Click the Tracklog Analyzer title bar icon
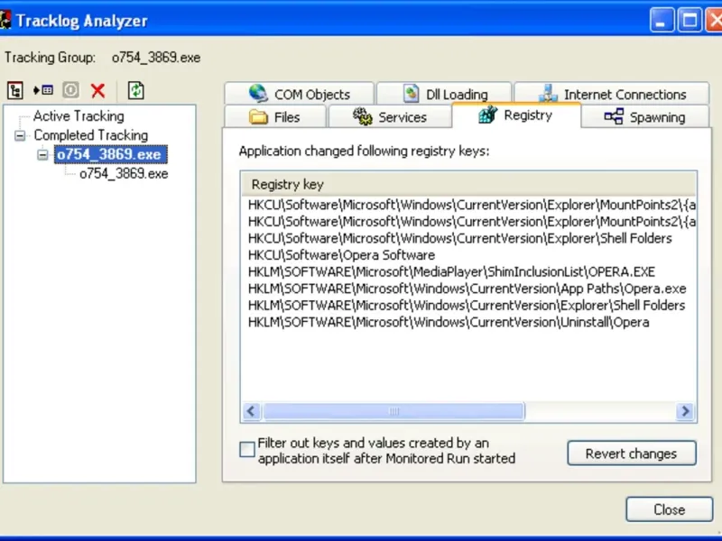 click(5, 21)
